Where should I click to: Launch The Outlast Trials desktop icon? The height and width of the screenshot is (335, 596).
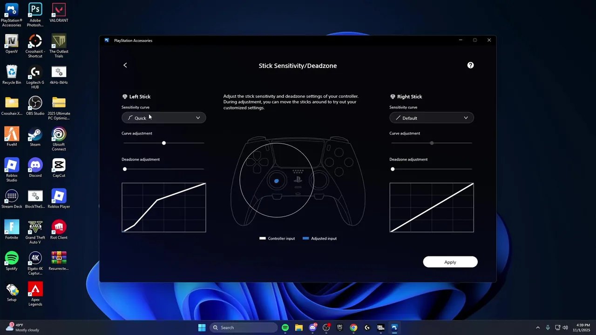point(59,47)
